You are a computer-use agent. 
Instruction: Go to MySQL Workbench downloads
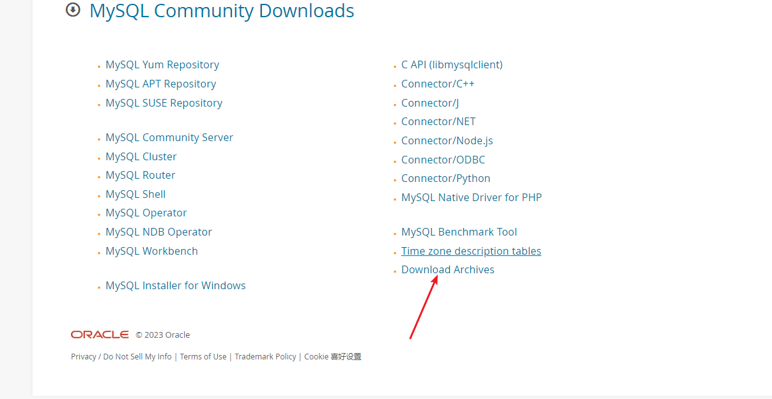[152, 251]
